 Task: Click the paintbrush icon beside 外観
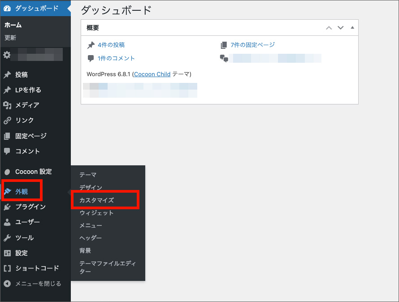tap(7, 191)
